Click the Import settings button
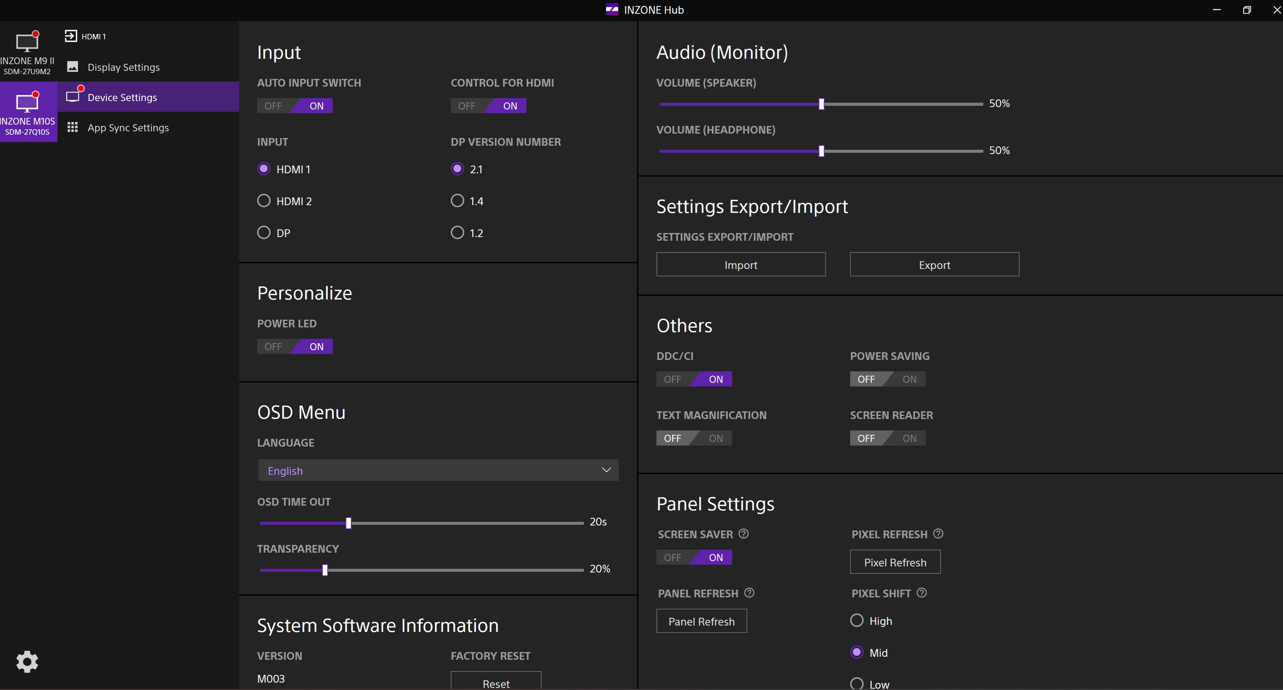The width and height of the screenshot is (1283, 690). click(x=740, y=265)
